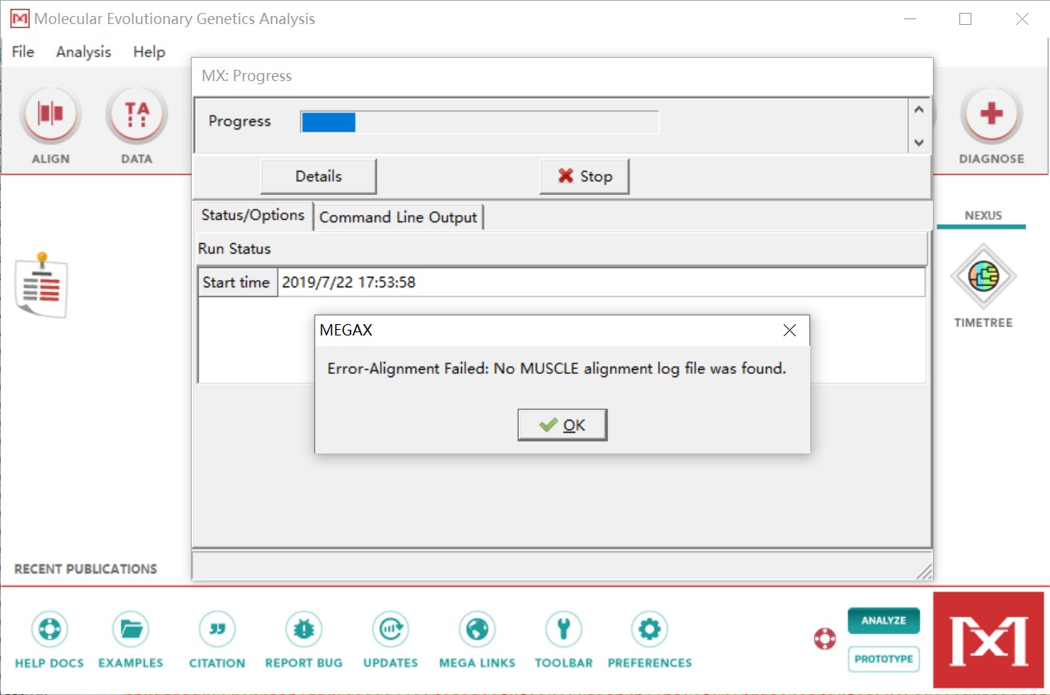The width and height of the screenshot is (1050, 695).
Task: Open HELP DOCS lifebuoy icon
Action: tap(49, 630)
